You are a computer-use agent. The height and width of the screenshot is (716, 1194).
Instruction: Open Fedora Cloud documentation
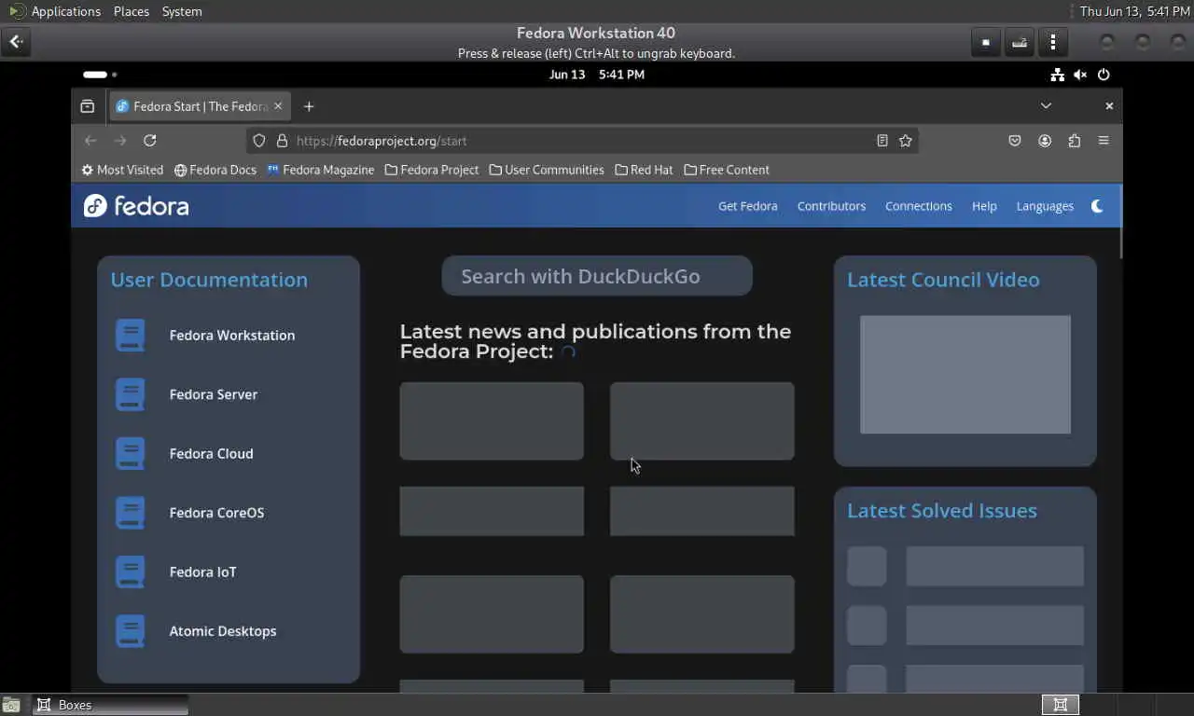(211, 454)
